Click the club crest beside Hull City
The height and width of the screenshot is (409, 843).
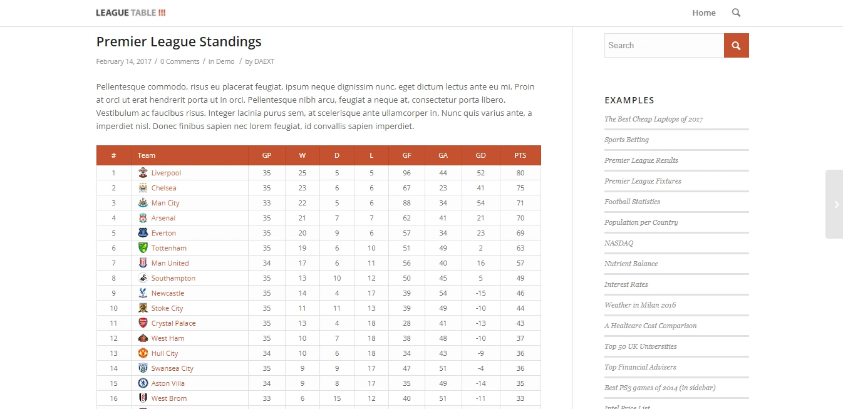pyautogui.click(x=143, y=353)
